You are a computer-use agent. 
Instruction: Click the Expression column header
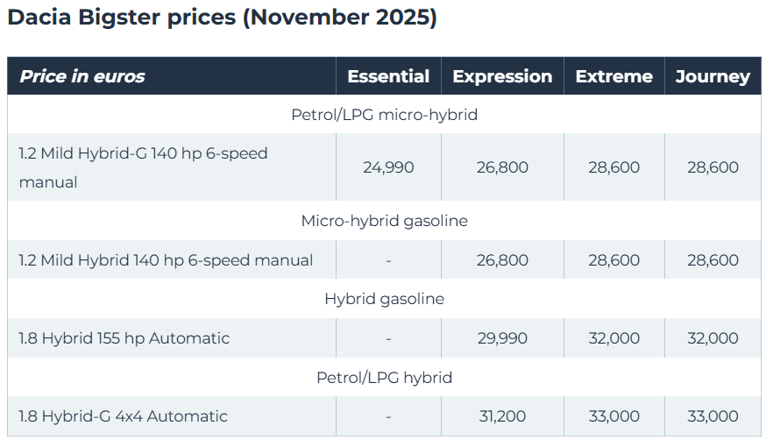pos(502,76)
